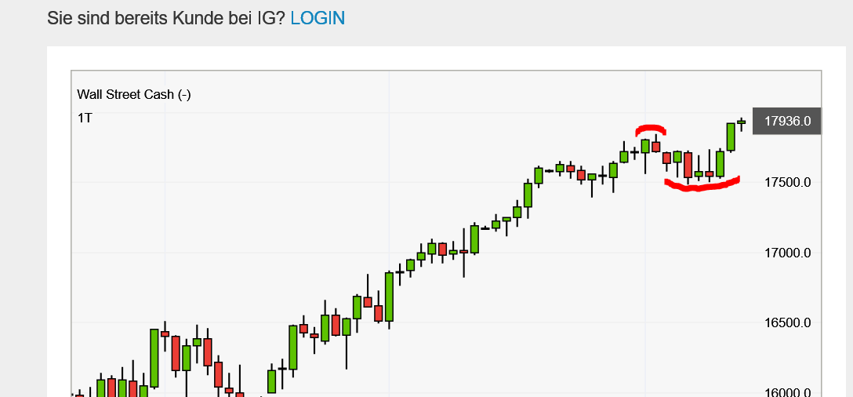Select the 'Wall Street Cash (-)' chart title
The image size is (853, 397).
[x=134, y=94]
